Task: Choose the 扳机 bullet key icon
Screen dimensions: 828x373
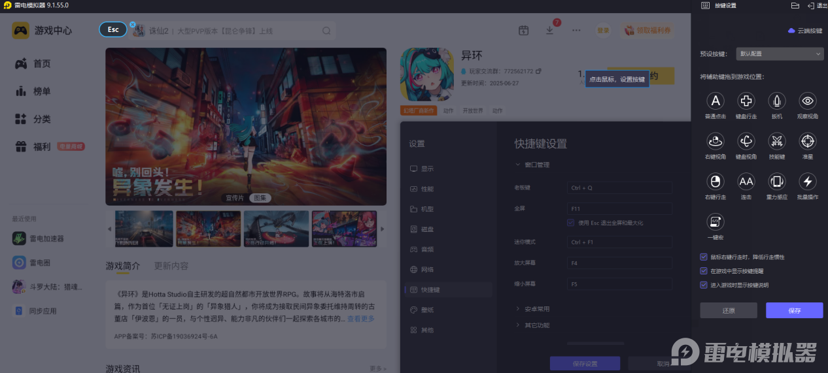Action: coord(777,101)
